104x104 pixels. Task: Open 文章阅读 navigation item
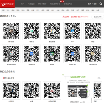[x=31, y=4]
